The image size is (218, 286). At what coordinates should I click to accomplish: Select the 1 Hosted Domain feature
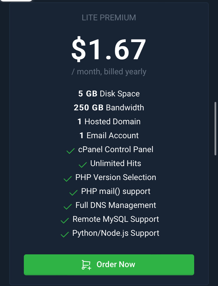109,121
